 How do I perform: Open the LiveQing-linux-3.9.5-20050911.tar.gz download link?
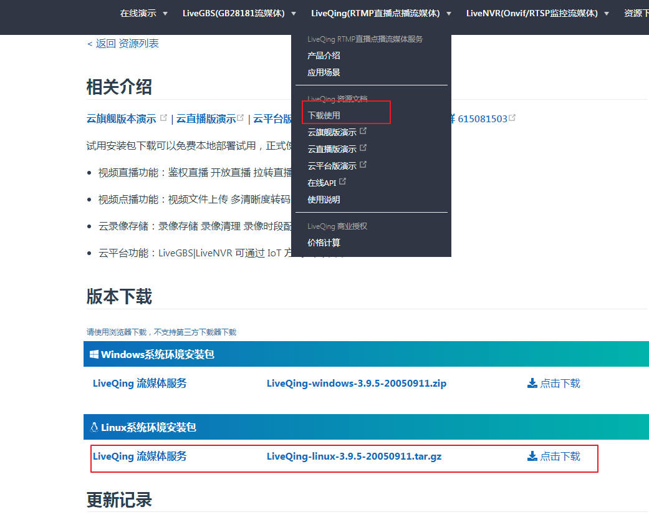coord(353,456)
